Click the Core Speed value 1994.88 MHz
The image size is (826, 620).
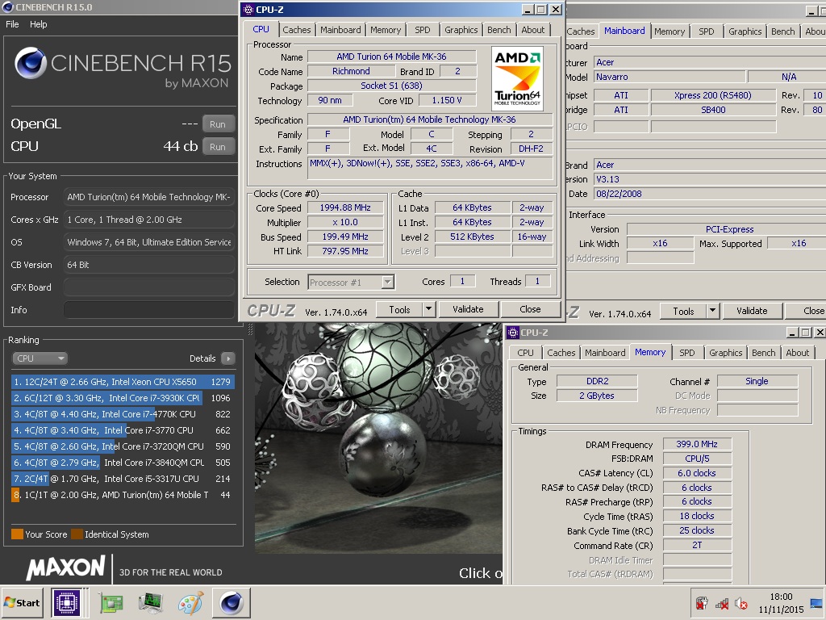(x=345, y=207)
